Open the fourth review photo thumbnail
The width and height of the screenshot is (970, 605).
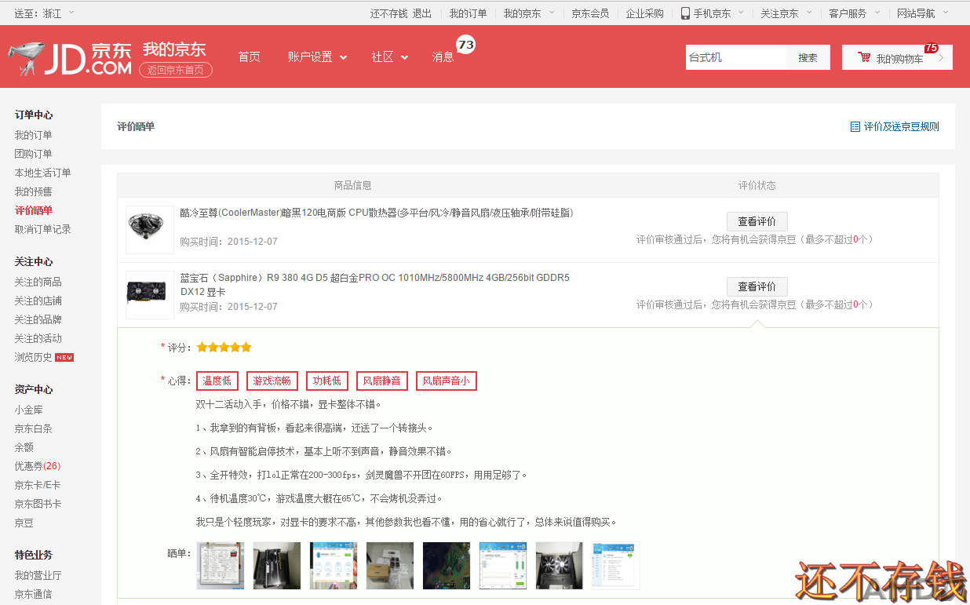click(390, 566)
